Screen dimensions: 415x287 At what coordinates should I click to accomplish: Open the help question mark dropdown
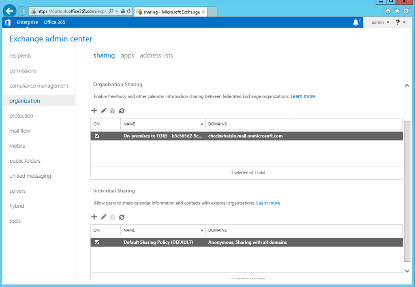coord(400,22)
